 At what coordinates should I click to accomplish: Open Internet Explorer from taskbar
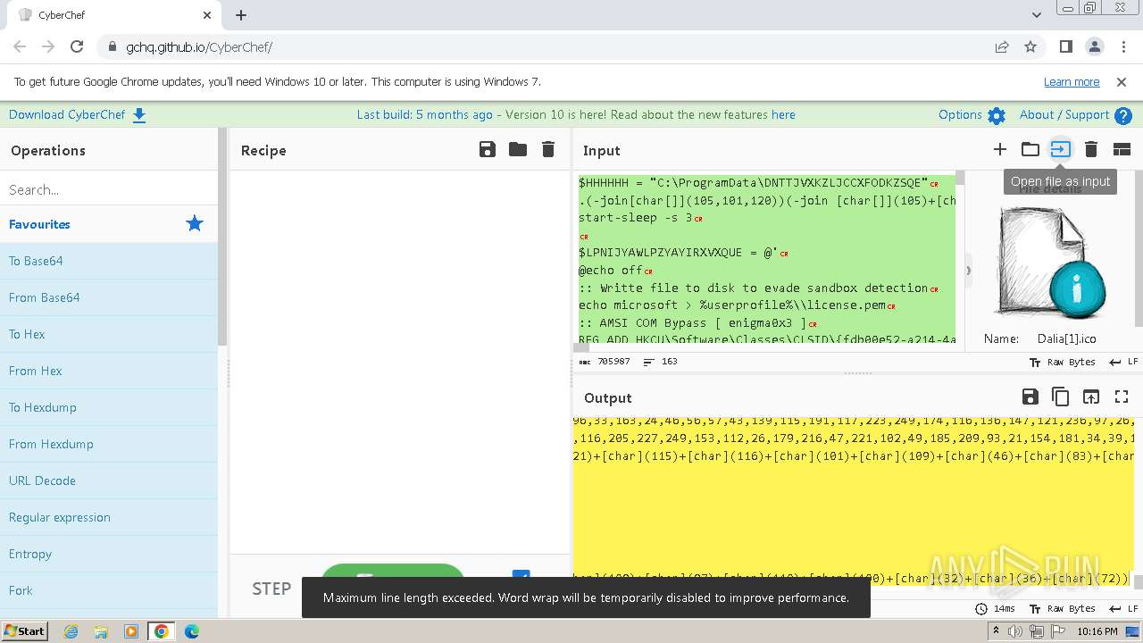[x=71, y=631]
